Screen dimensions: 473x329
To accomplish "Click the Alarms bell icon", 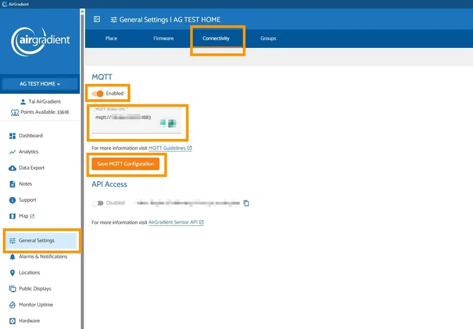I will pyautogui.click(x=12, y=257).
